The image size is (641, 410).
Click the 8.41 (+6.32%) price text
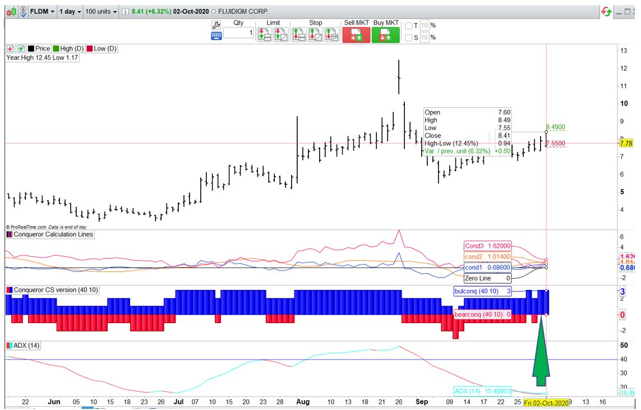click(151, 11)
